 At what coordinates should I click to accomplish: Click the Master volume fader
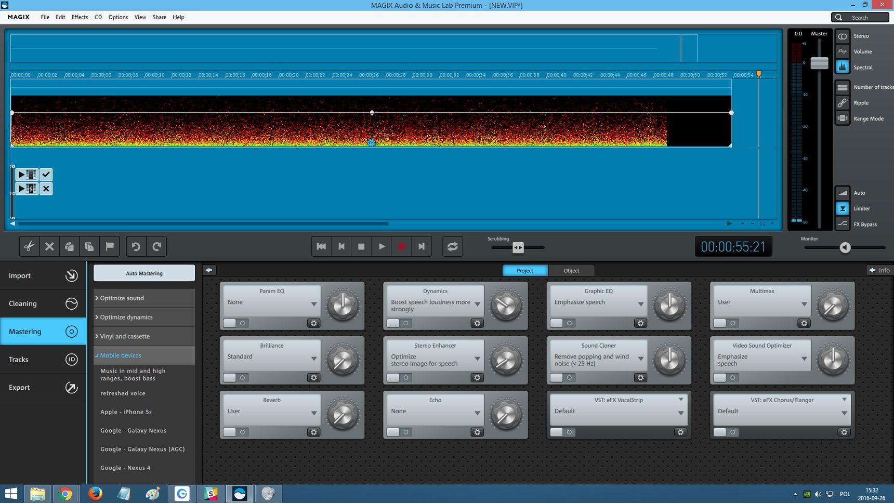(819, 63)
